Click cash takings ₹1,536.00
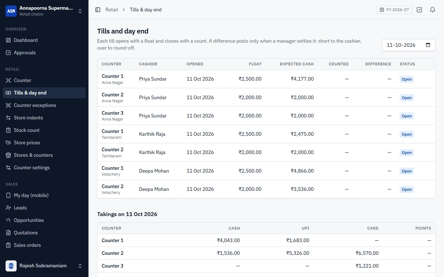The width and height of the screenshot is (444, 277). point(228,253)
